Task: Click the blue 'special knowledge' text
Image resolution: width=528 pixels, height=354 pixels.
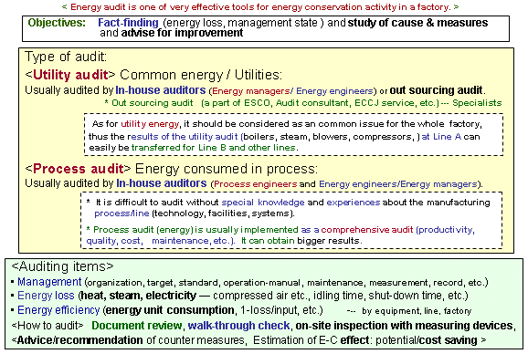Action: point(263,203)
